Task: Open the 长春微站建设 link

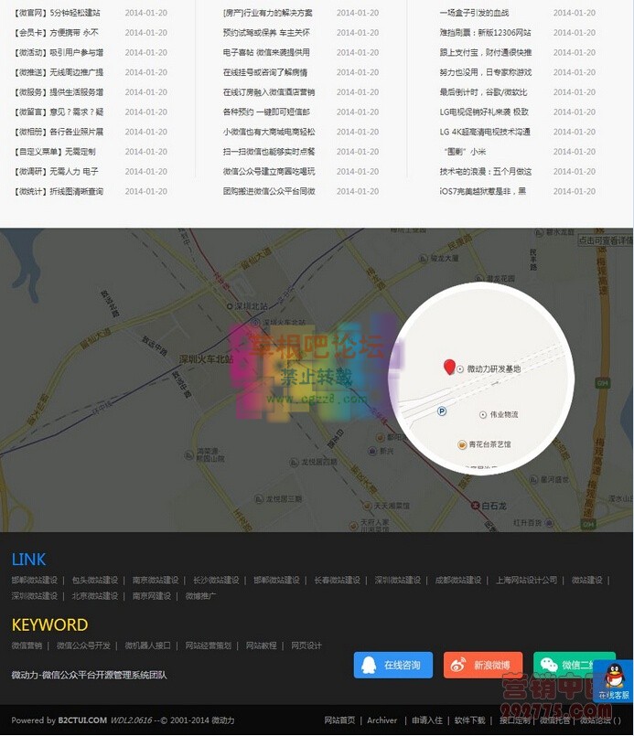Action: point(338,581)
